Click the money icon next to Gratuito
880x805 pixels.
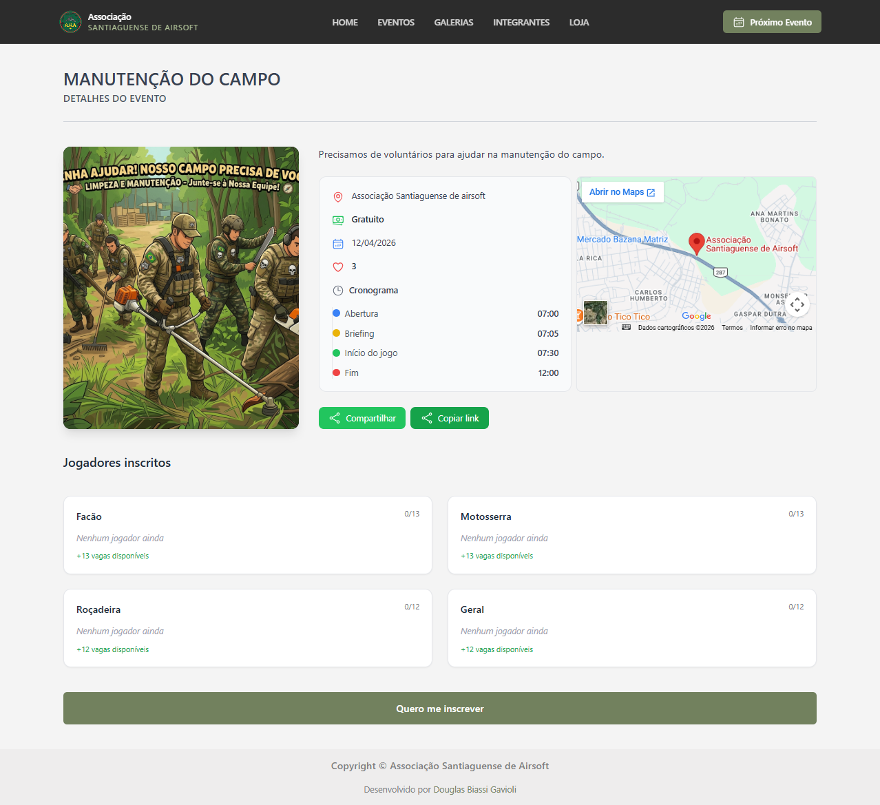[x=338, y=220]
